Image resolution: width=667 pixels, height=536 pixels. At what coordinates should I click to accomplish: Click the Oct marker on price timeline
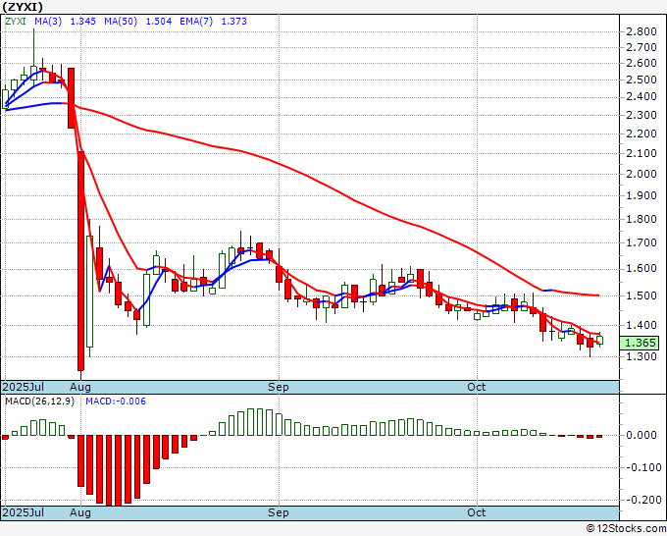477,387
